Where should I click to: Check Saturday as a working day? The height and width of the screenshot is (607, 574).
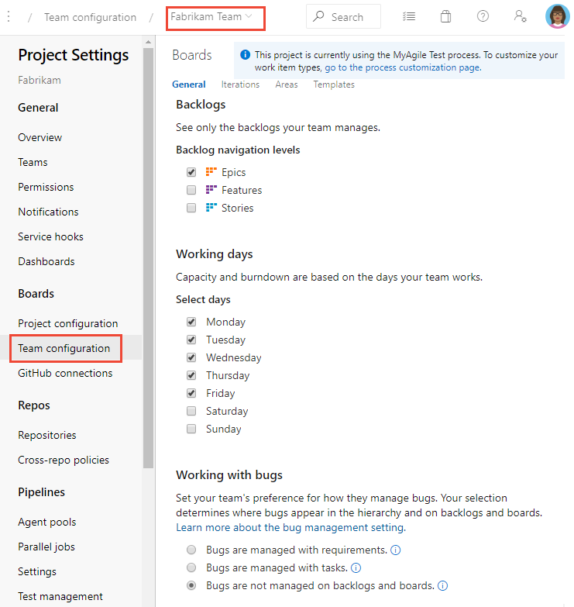(191, 411)
